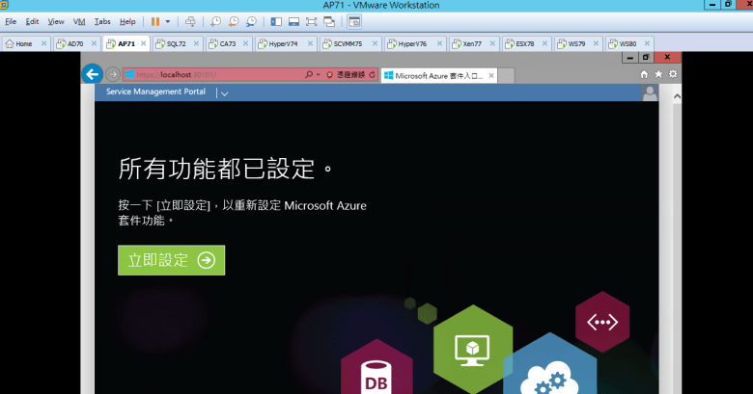This screenshot has width=753, height=394.
Task: Click Internet Explorer back arrow
Action: pos(93,74)
